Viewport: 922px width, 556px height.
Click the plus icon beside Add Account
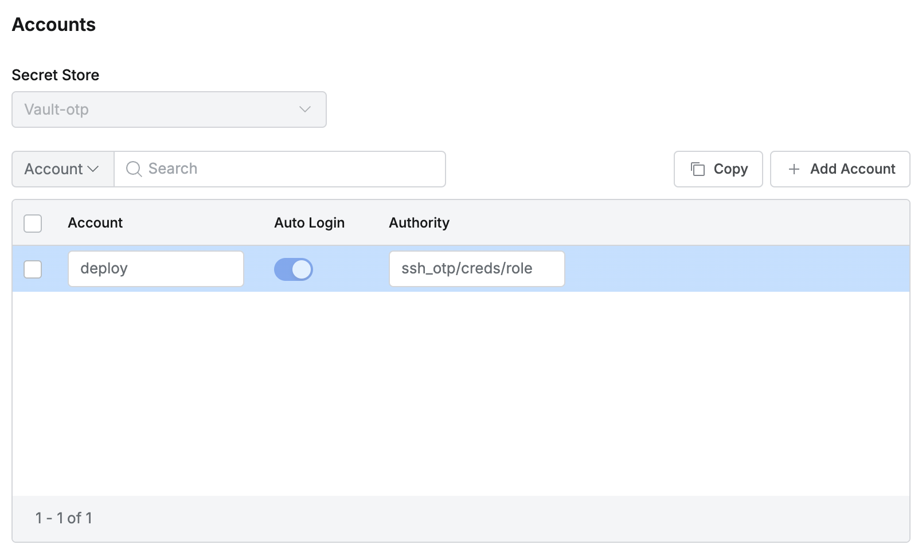coord(794,169)
